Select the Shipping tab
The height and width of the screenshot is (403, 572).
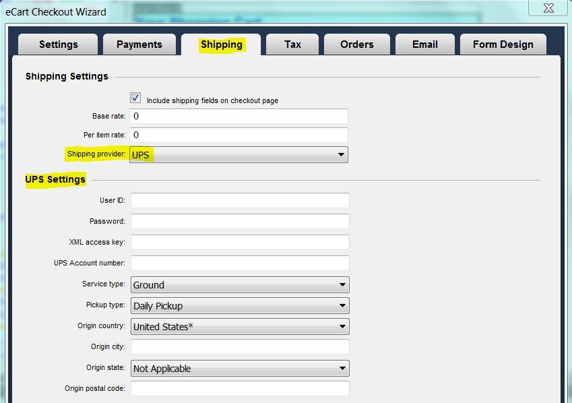click(x=221, y=44)
